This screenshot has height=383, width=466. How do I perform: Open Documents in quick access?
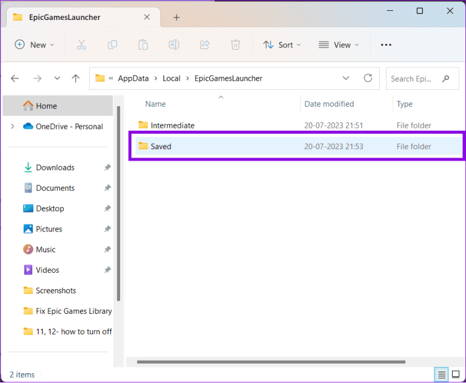click(x=55, y=188)
